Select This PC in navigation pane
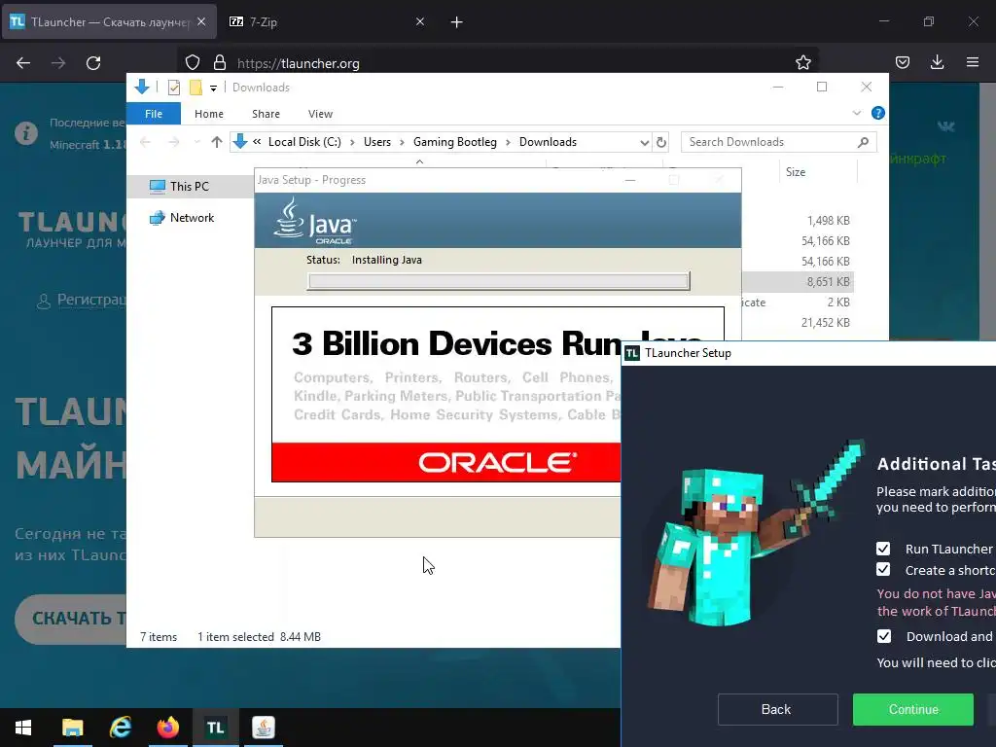The image size is (996, 747). click(x=190, y=186)
